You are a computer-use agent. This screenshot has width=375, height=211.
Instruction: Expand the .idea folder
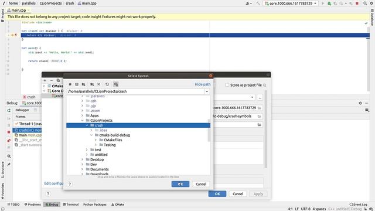91,130
